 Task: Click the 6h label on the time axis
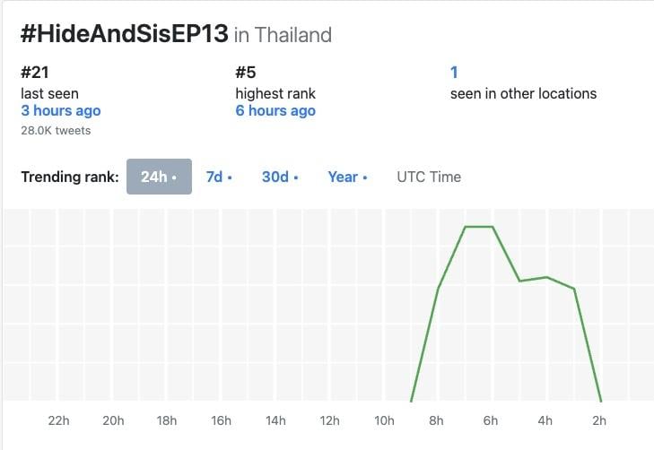click(491, 420)
